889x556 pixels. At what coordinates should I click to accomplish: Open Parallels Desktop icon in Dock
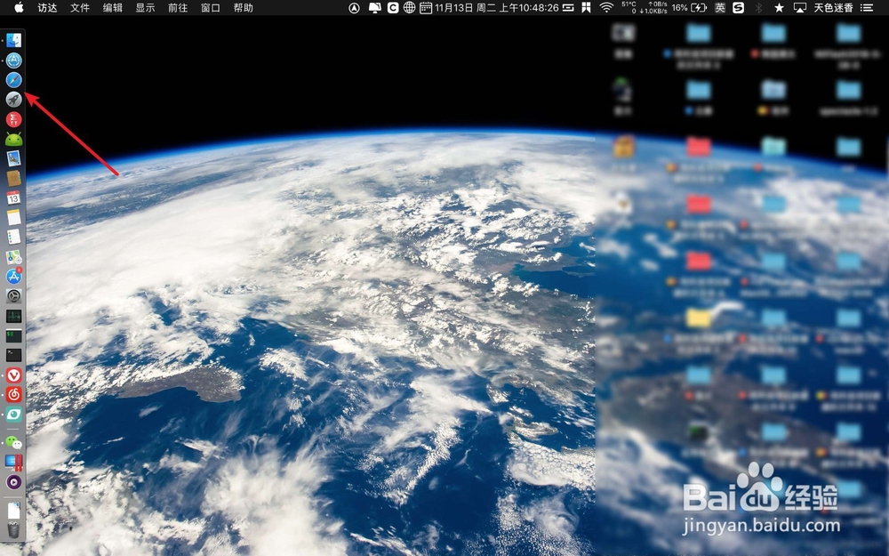(x=13, y=463)
